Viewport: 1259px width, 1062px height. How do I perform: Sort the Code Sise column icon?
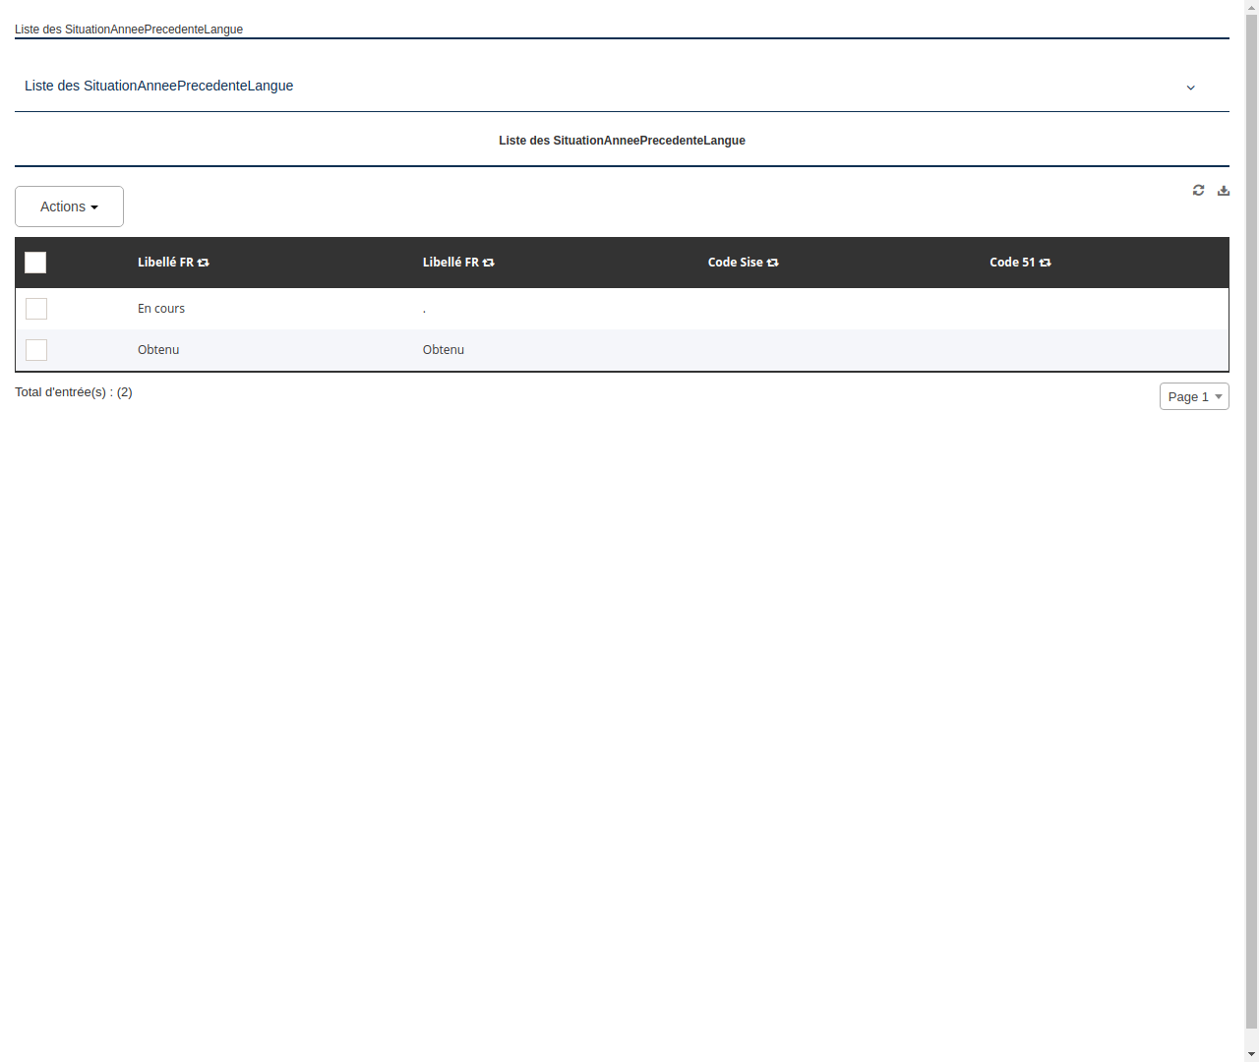coord(773,263)
